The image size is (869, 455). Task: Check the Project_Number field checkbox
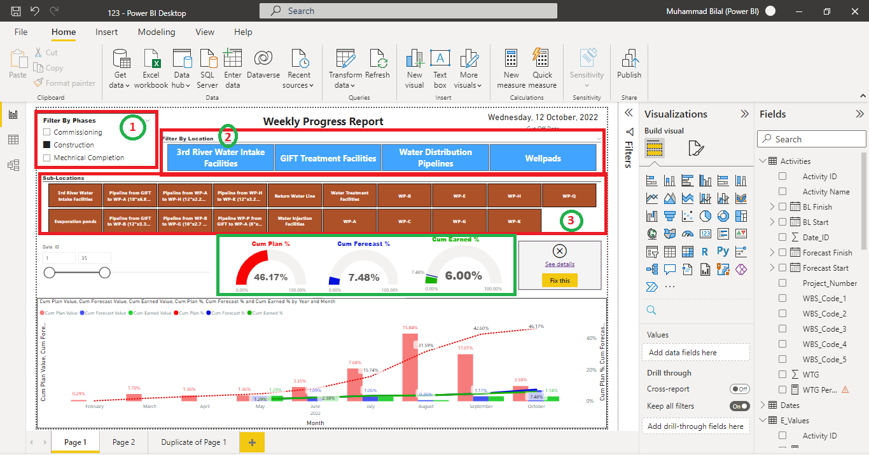(x=782, y=283)
